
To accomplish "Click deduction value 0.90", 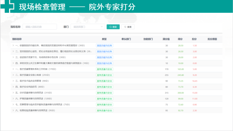I will tap(195, 105).
